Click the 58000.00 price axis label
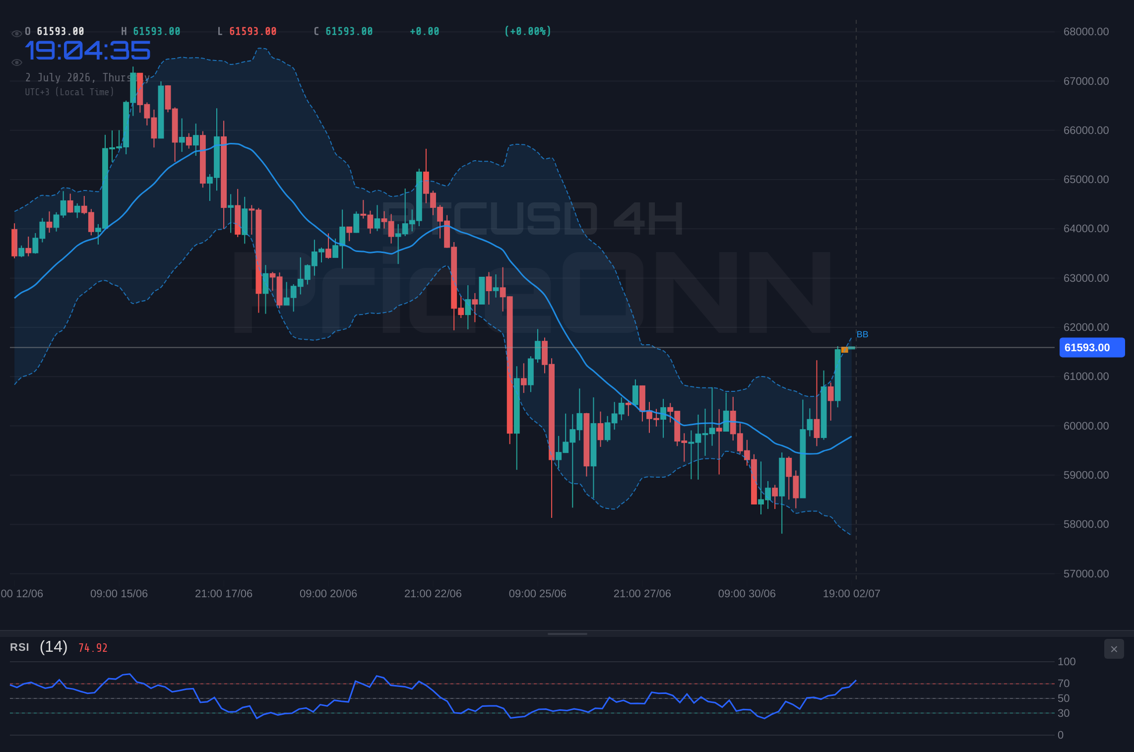This screenshot has width=1134, height=752. coord(1086,524)
